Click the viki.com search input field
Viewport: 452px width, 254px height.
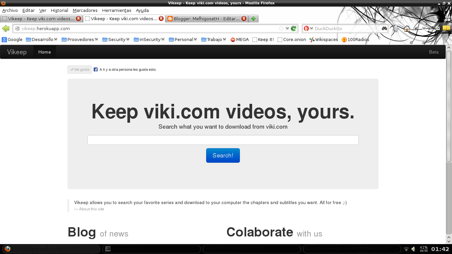223,140
